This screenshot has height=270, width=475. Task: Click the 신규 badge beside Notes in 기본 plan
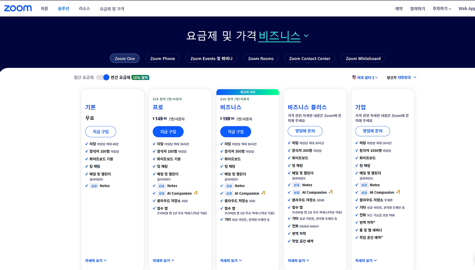coord(94,186)
